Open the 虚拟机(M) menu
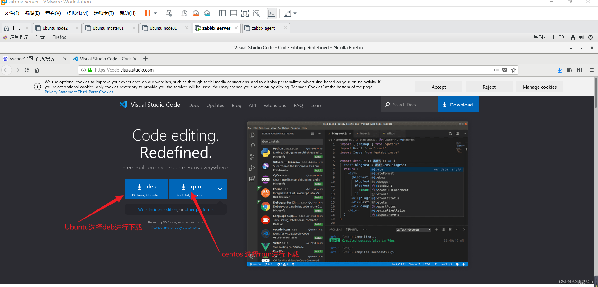598x287 pixels. point(78,13)
